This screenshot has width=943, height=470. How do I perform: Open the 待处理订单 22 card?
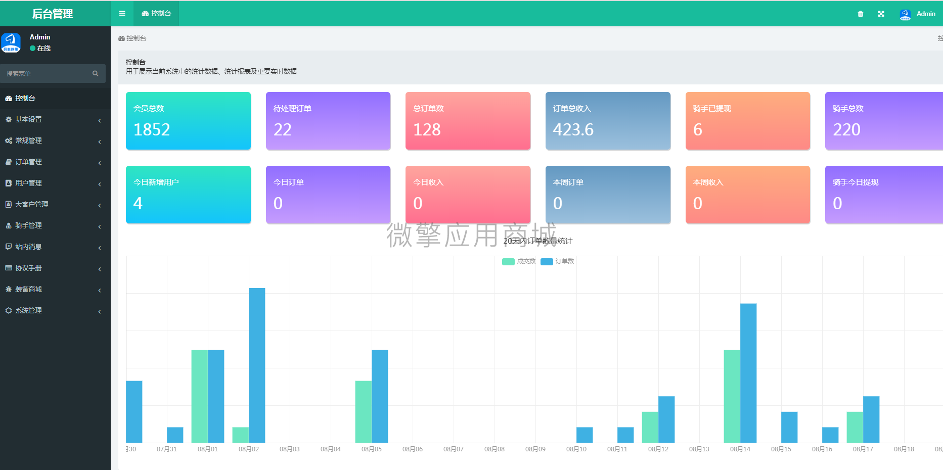[x=328, y=121]
